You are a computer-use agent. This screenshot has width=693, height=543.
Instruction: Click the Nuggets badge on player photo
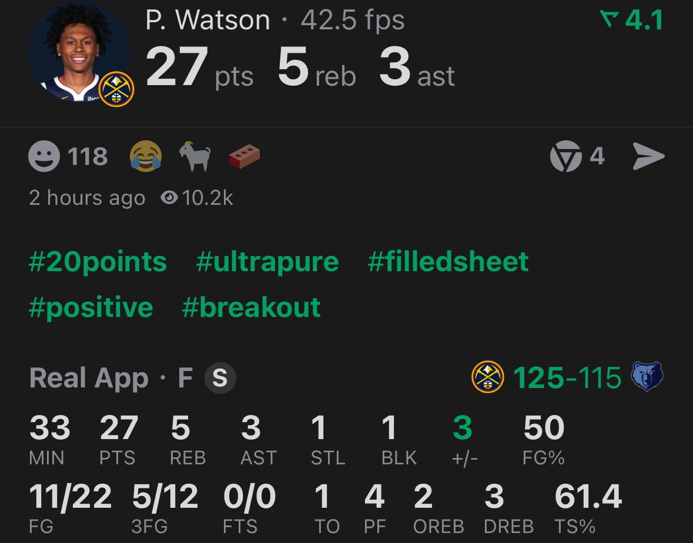pyautogui.click(x=116, y=89)
